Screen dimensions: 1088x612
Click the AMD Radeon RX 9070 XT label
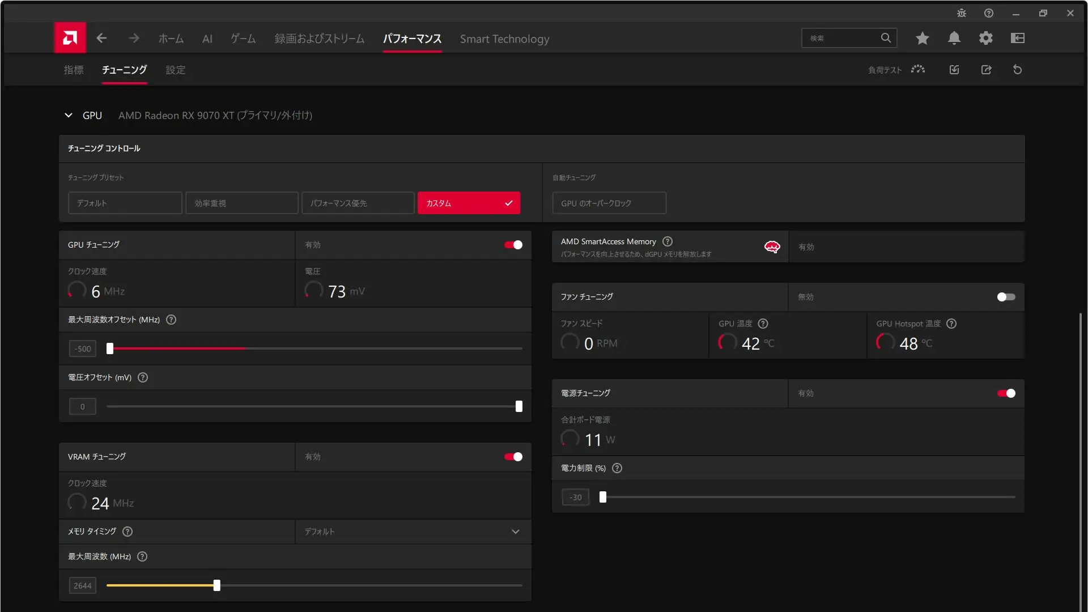[x=215, y=115]
